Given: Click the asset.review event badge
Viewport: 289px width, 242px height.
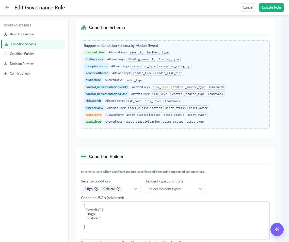Looking at the screenshot, I should point(94,108).
